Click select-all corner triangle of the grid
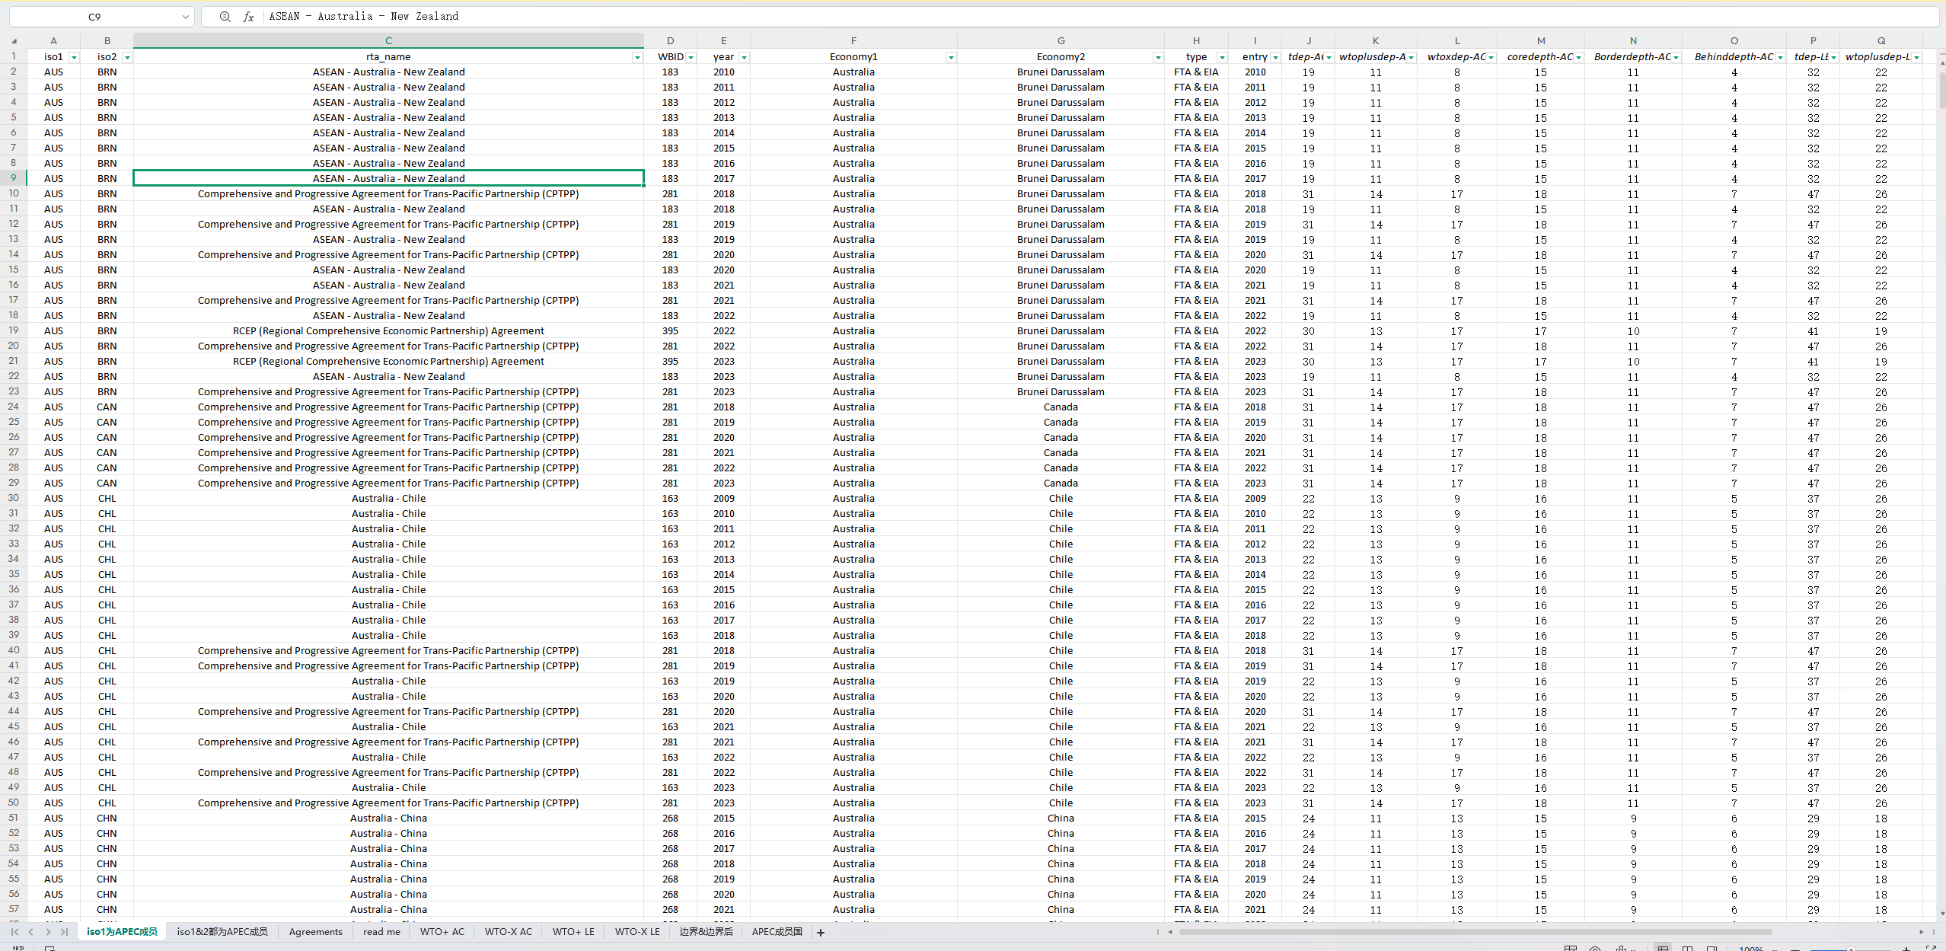 tap(14, 41)
